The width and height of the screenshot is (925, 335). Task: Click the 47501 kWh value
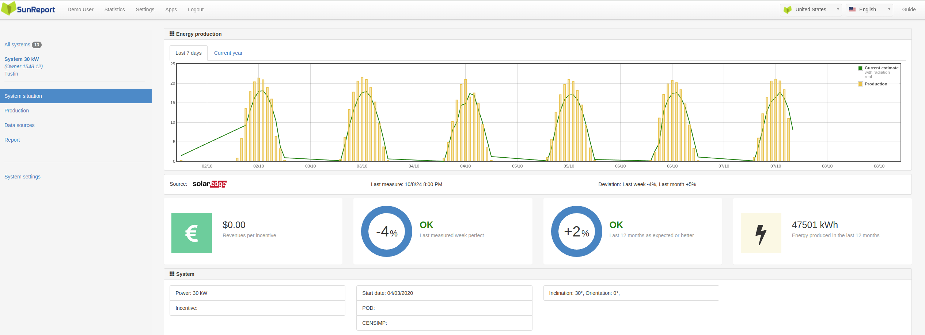pos(815,225)
